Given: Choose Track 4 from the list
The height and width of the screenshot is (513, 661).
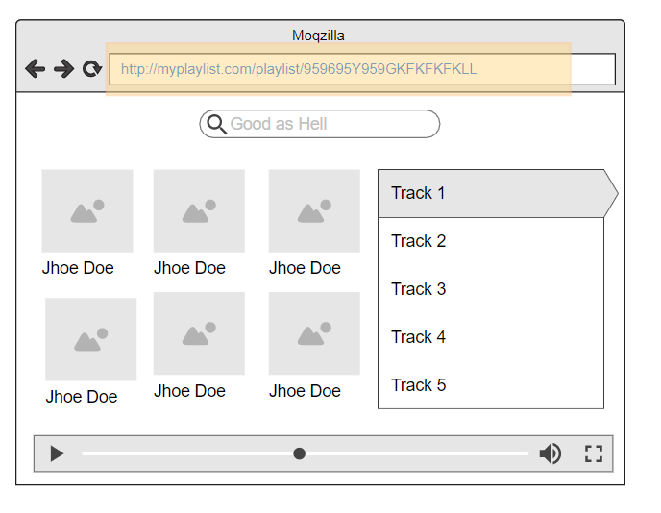Looking at the screenshot, I should (491, 337).
